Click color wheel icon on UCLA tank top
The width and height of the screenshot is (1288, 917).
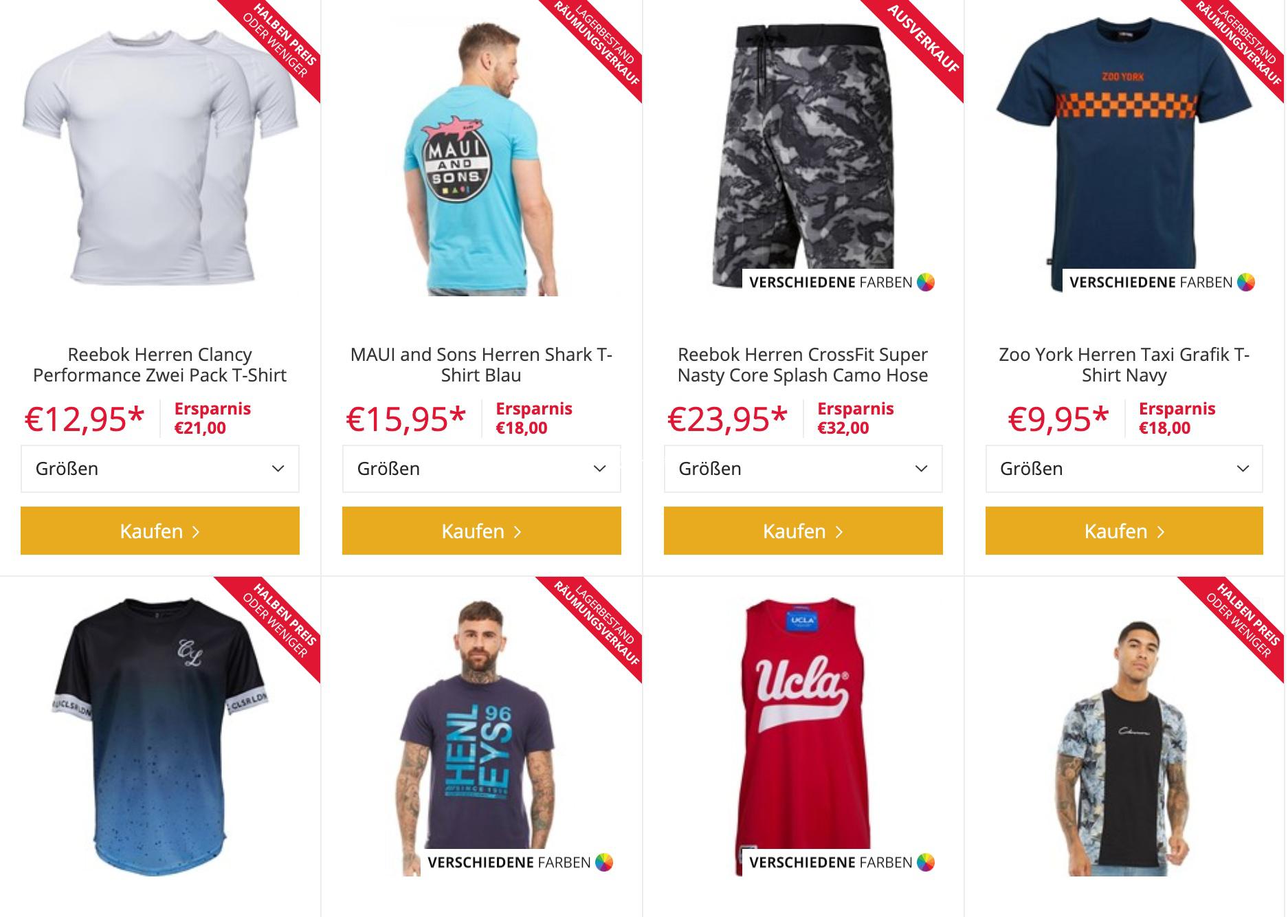pyautogui.click(x=926, y=863)
